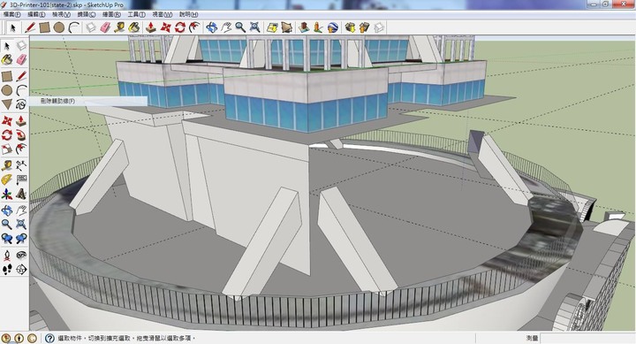
Task: Activate the Offset tool in top toolbar
Action: tap(194, 27)
